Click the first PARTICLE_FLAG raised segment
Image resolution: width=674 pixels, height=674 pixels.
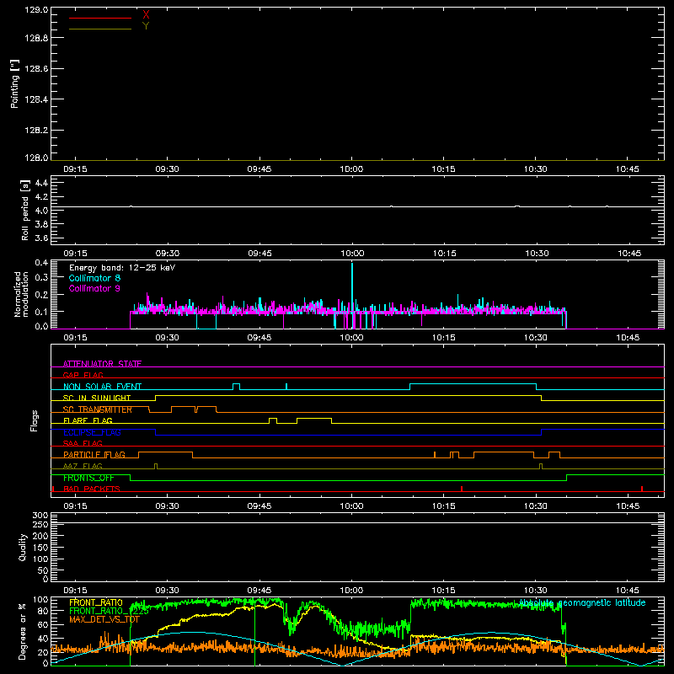tap(165, 452)
